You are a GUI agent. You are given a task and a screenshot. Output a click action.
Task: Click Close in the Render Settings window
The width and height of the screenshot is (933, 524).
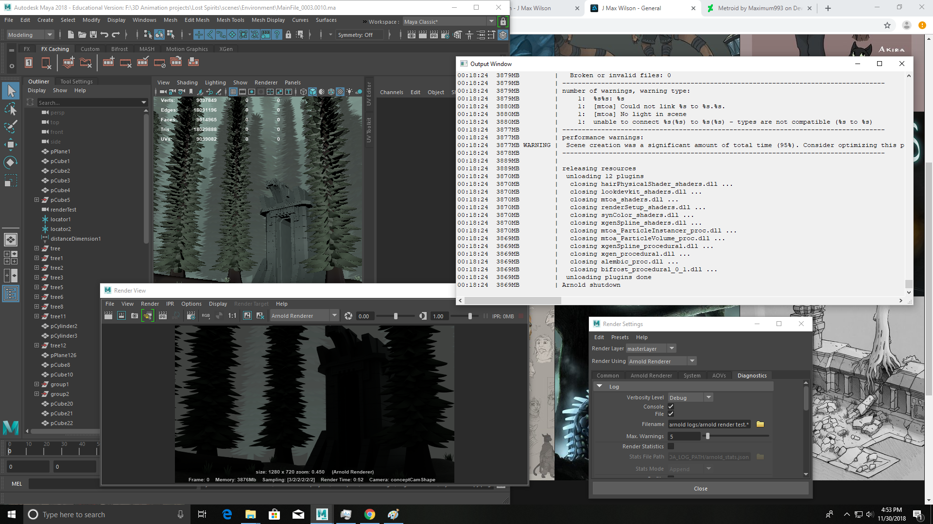(x=700, y=488)
